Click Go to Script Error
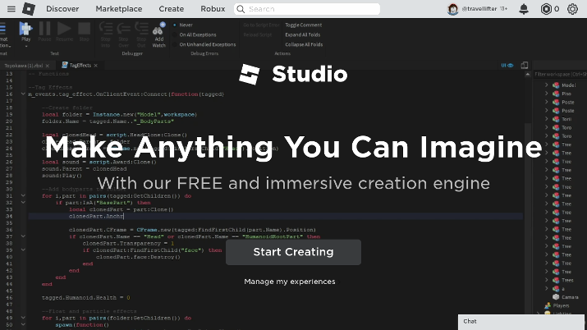This screenshot has height=330, width=587. pos(261,25)
